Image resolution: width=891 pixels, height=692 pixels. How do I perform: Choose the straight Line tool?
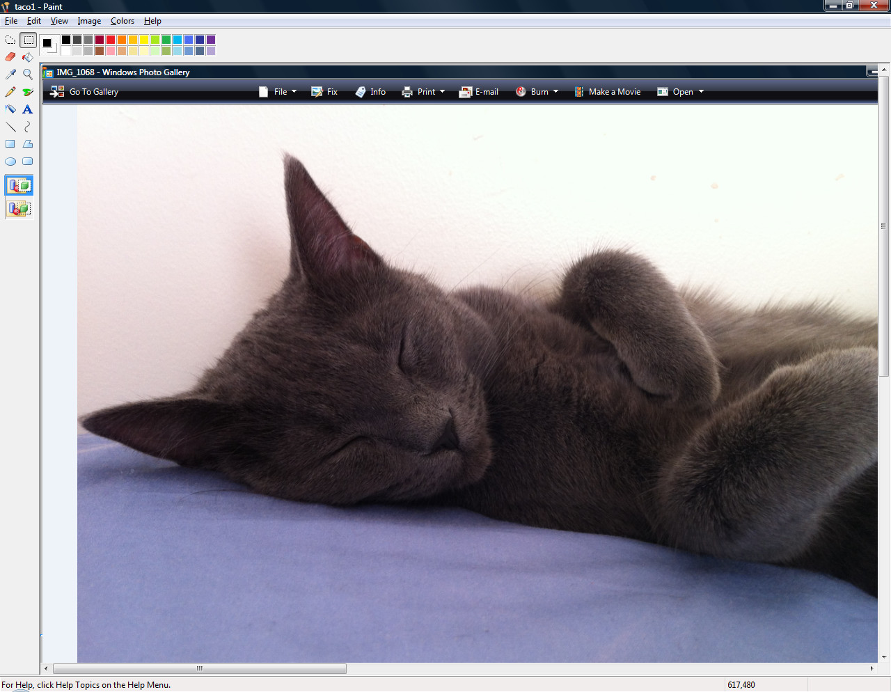pos(10,127)
